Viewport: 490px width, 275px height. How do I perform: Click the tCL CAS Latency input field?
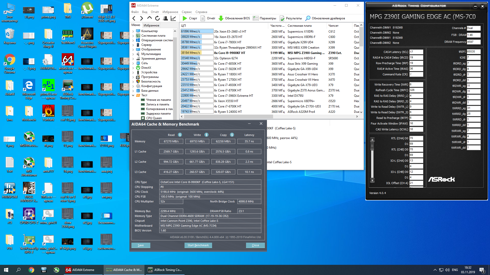416,52
